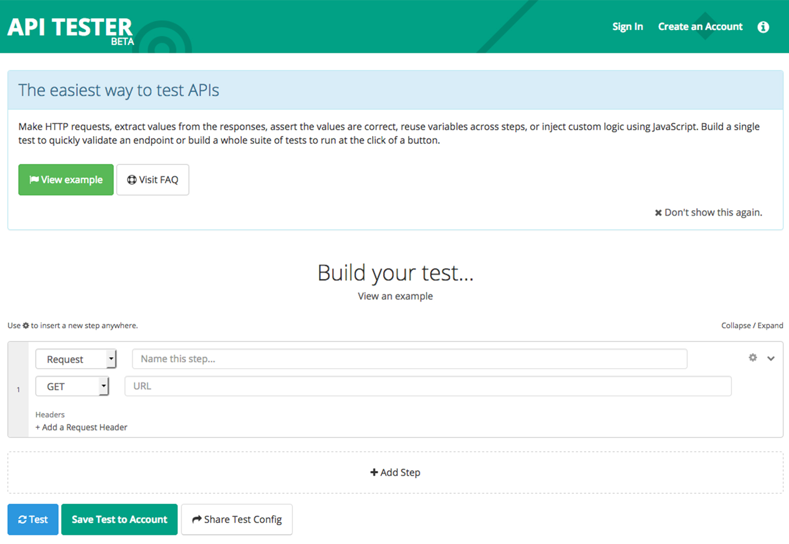Click the Add Step area
The image size is (789, 544).
pyautogui.click(x=395, y=472)
